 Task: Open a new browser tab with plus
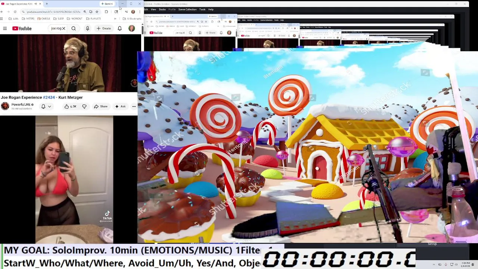47,4
